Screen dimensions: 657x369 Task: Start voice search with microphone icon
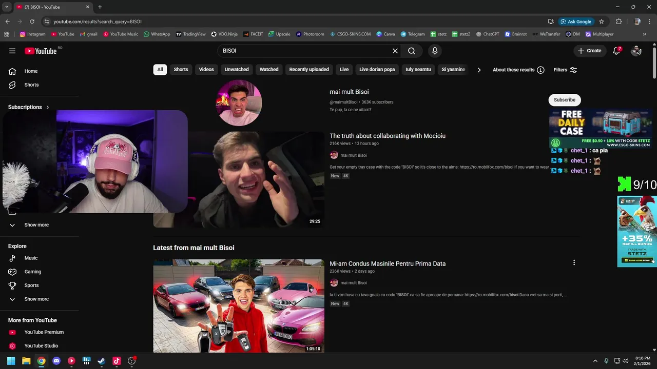[435, 51]
